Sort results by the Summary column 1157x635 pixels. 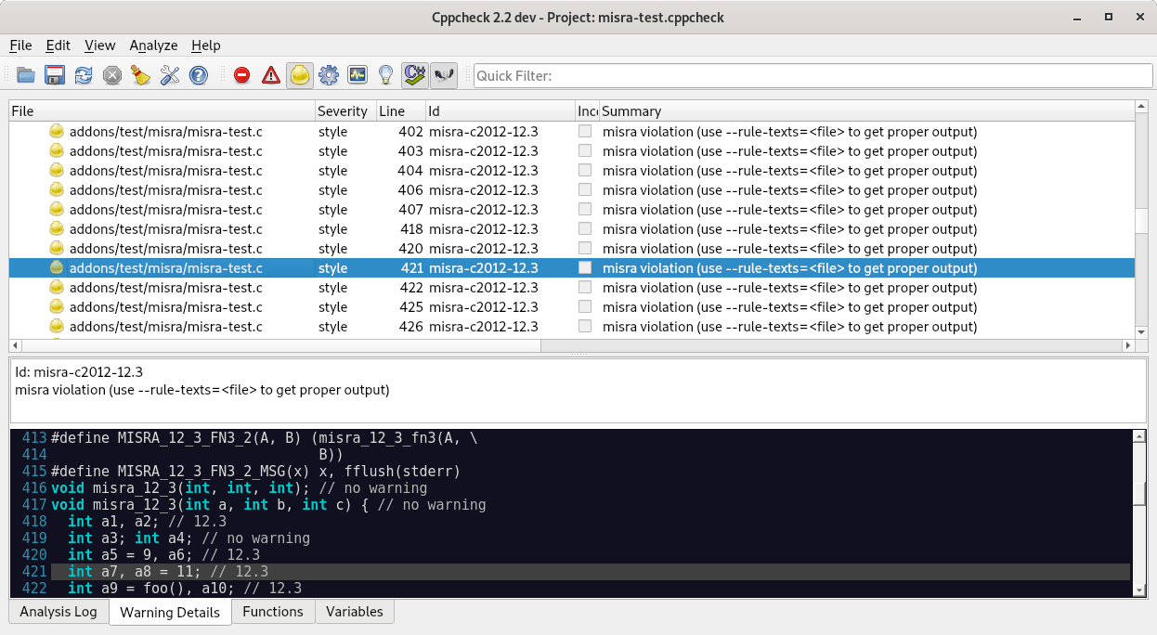click(867, 111)
